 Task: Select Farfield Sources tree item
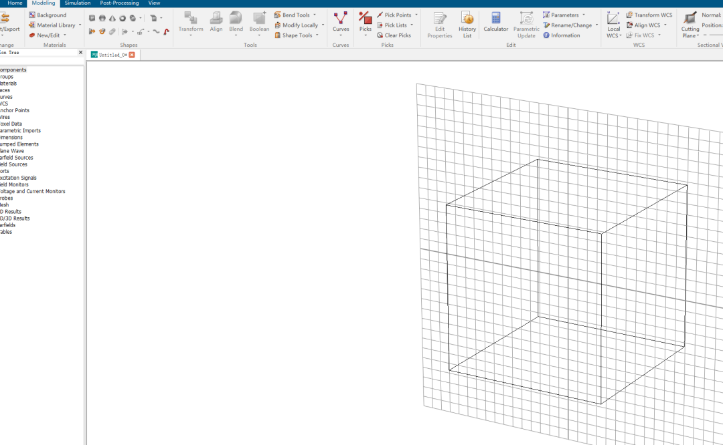[17, 158]
